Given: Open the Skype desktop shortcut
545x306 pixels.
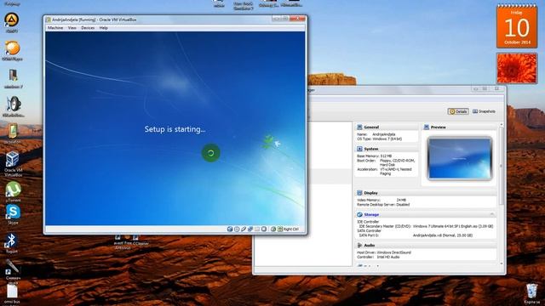Looking at the screenshot, I should (x=13, y=214).
